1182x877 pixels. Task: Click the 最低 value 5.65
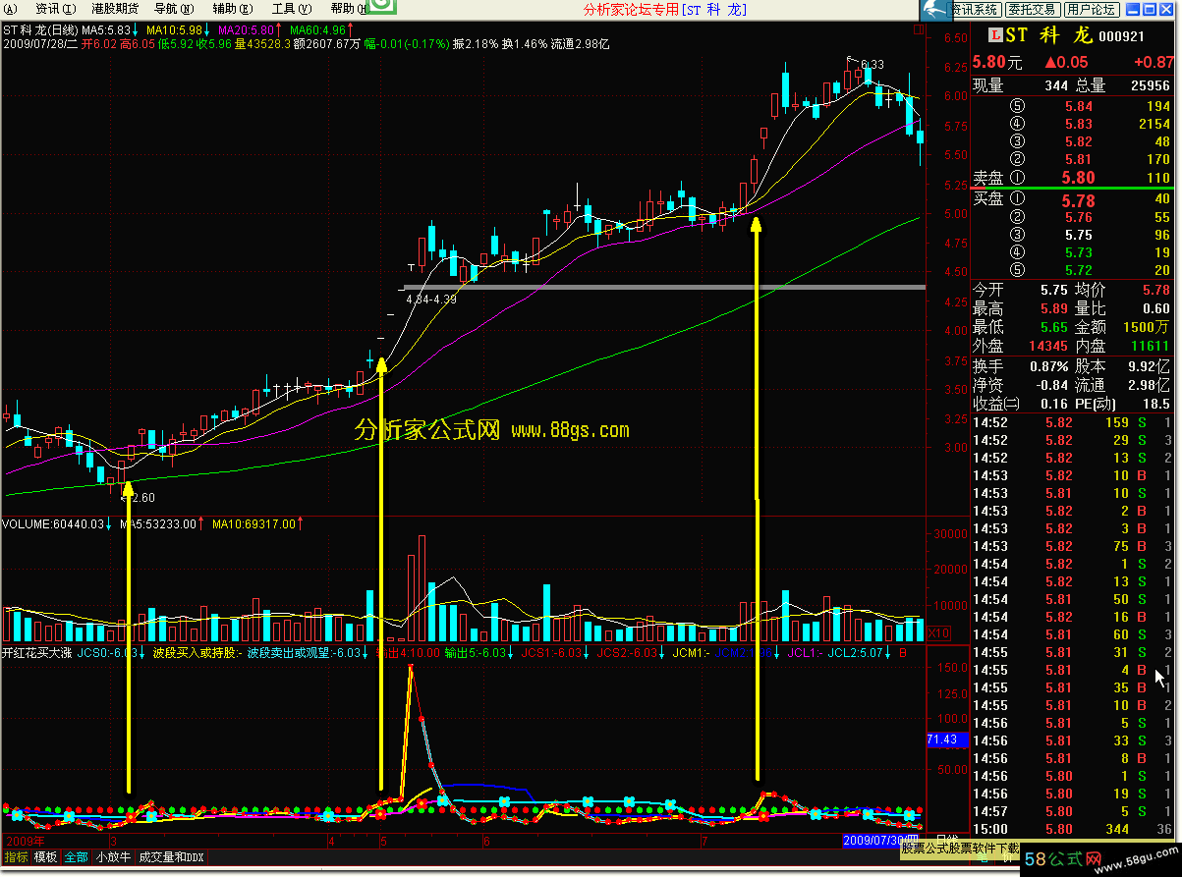click(x=1052, y=327)
